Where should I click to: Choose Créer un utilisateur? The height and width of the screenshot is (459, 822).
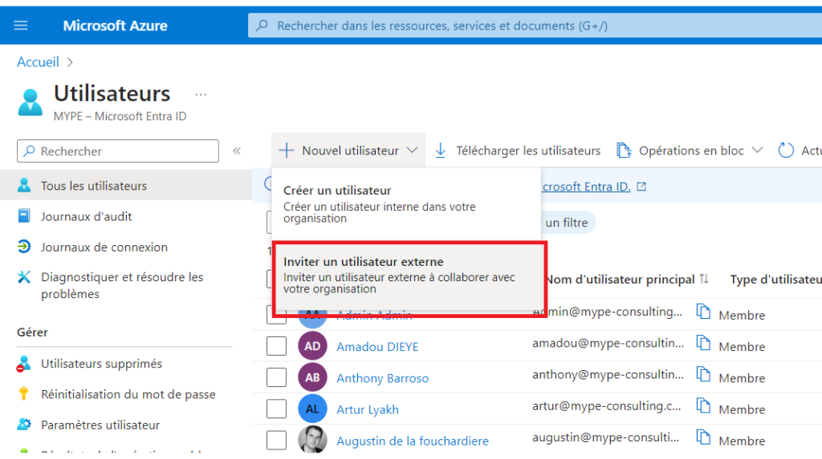(407, 204)
